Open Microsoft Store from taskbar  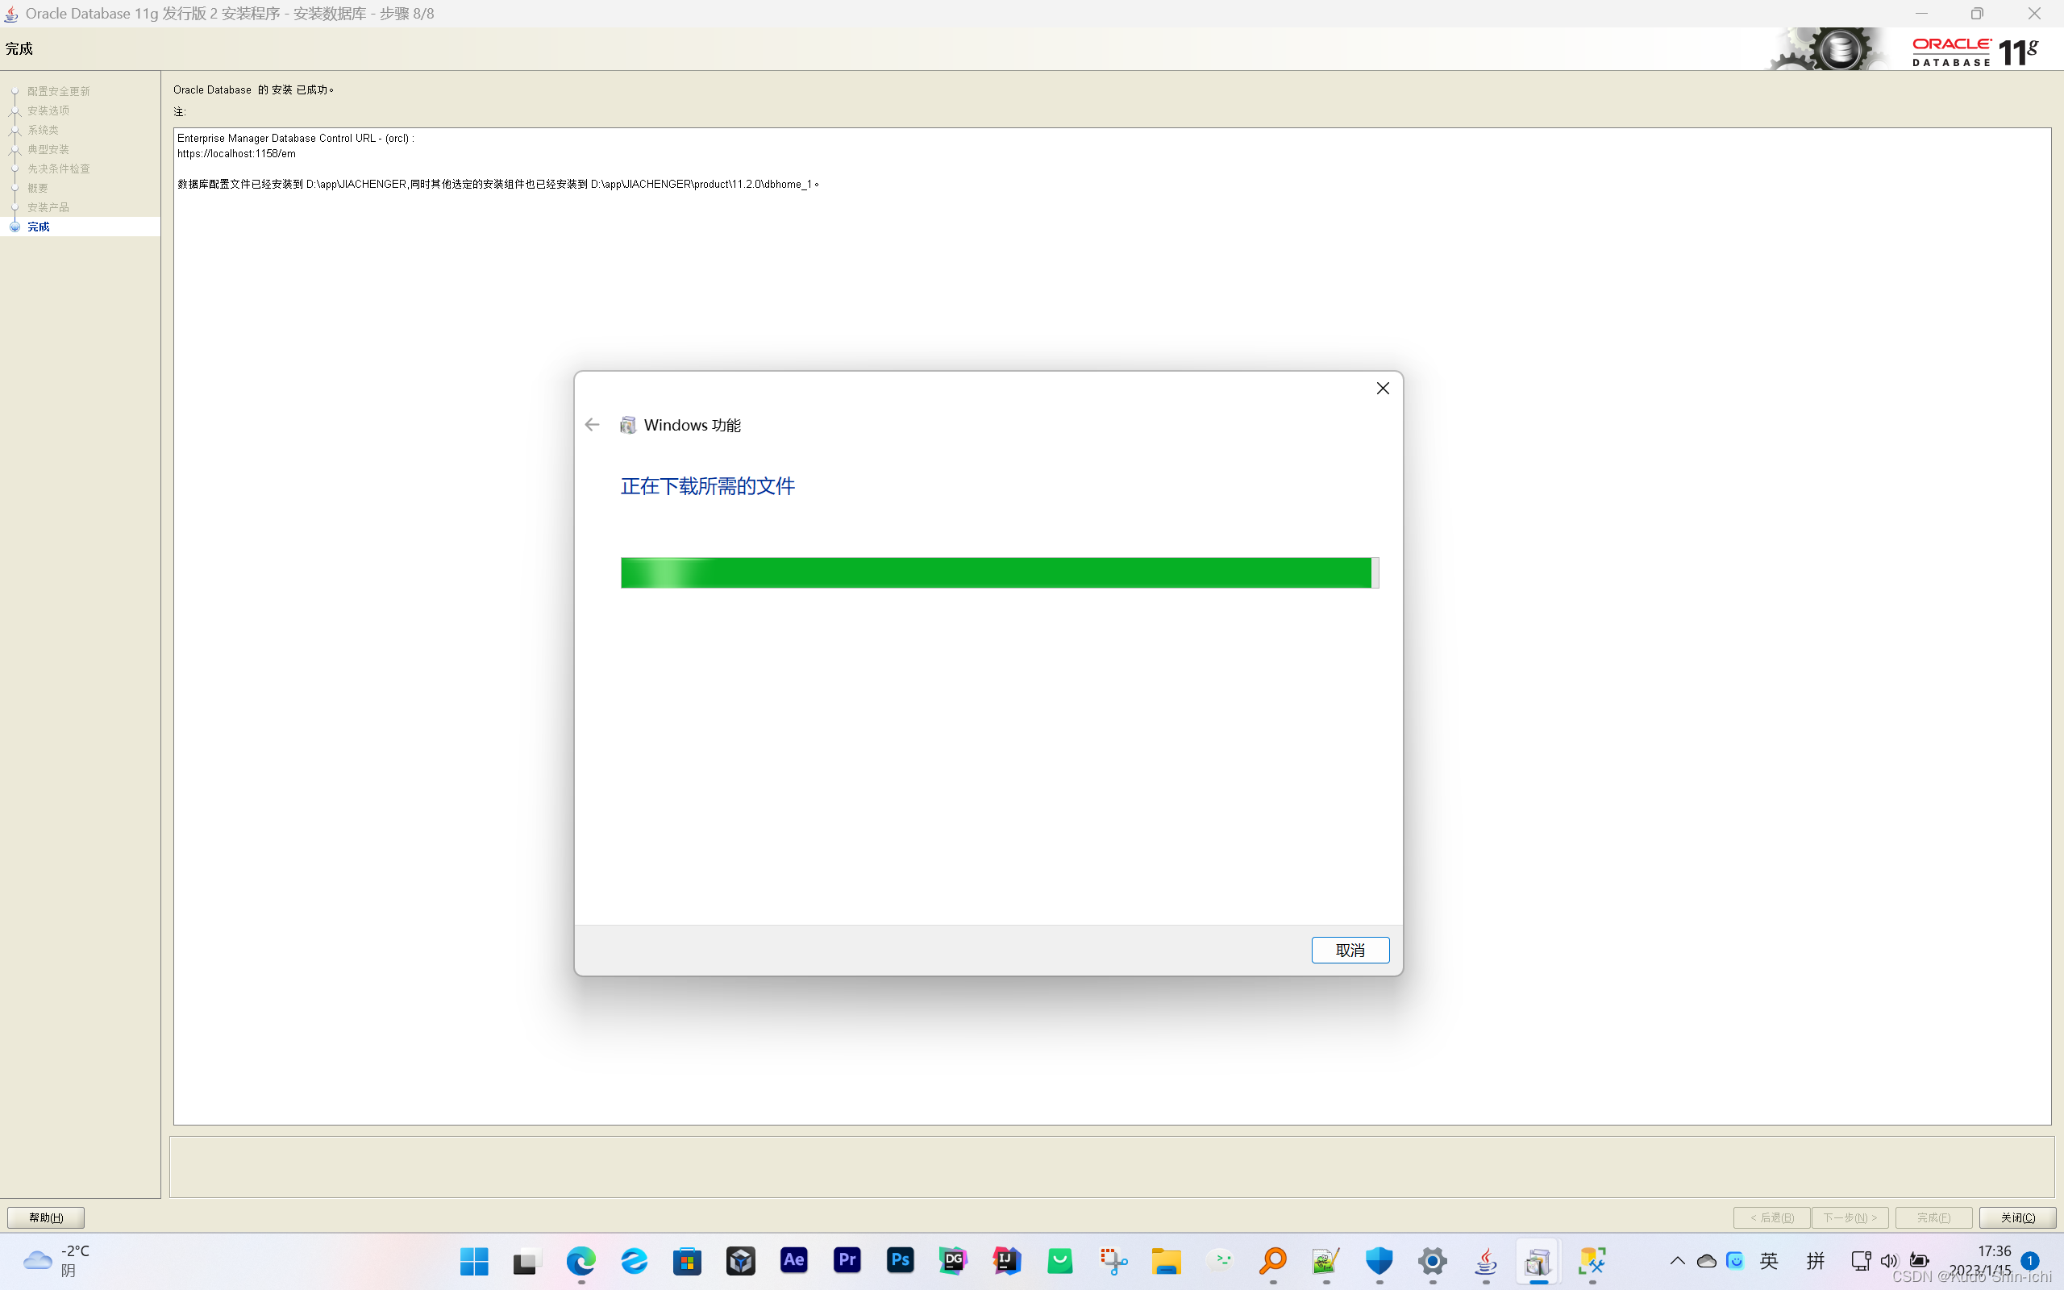688,1260
